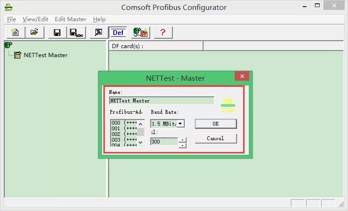Click the address list scrollbar thumb
This screenshot has width=348, height=211.
click(x=140, y=132)
